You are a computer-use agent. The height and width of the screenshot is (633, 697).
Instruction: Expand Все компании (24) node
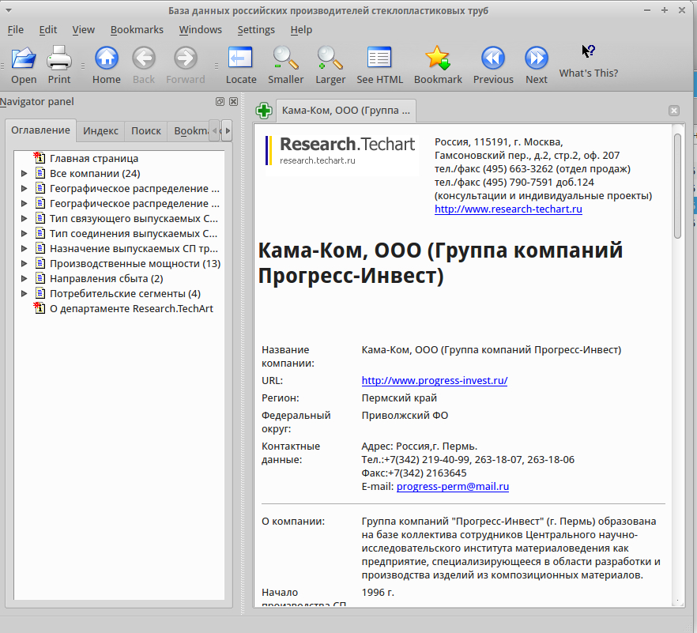(x=24, y=173)
